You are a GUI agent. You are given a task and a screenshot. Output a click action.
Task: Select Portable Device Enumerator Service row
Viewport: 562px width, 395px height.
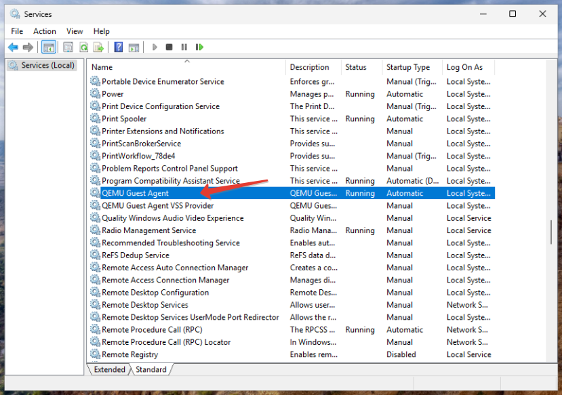[x=292, y=81]
